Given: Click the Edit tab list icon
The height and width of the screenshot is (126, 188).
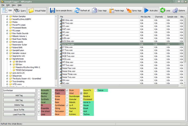Looking at the screenshot, I should pyautogui.click(x=5, y=10).
